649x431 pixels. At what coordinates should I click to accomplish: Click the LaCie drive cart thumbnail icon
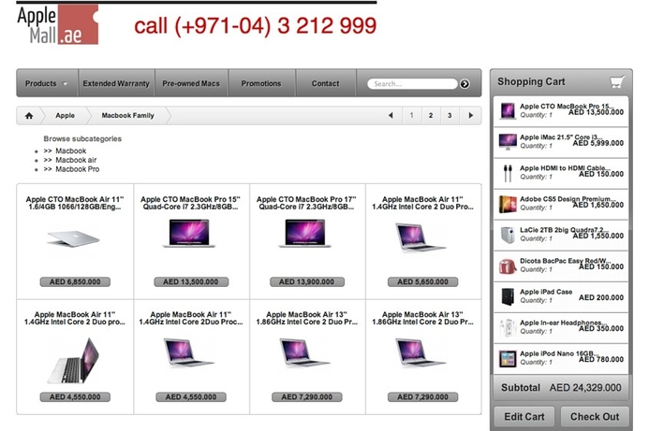pyautogui.click(x=508, y=235)
